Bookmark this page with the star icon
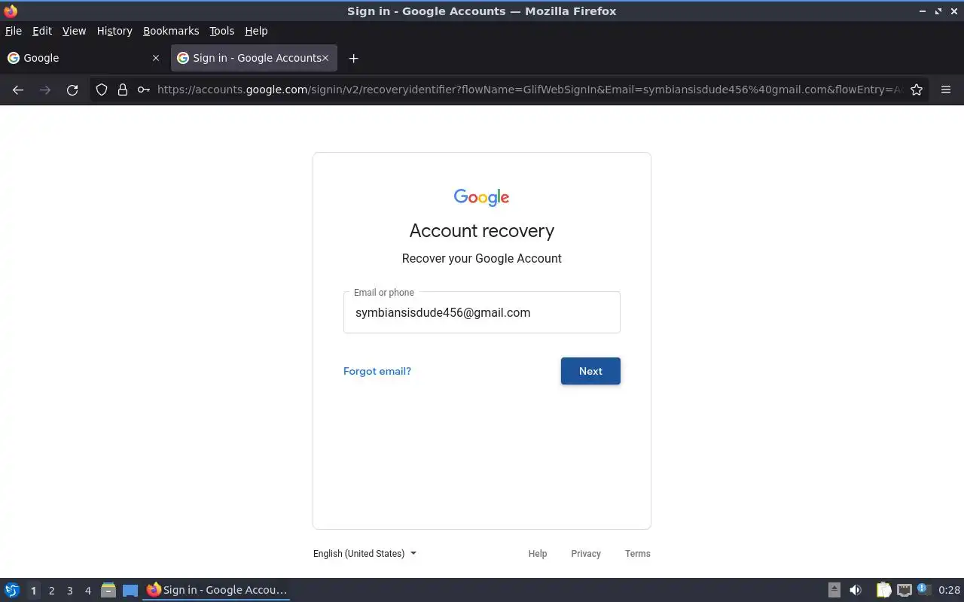Screen dimensions: 964x602 (x=917, y=90)
